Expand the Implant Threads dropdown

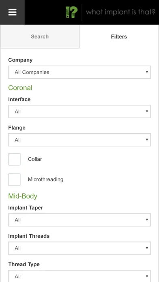[79, 248]
